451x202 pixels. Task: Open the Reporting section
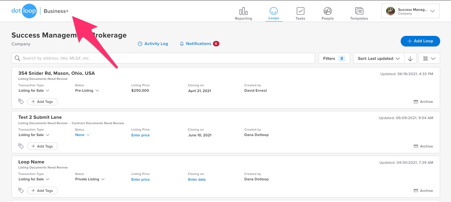tap(243, 13)
